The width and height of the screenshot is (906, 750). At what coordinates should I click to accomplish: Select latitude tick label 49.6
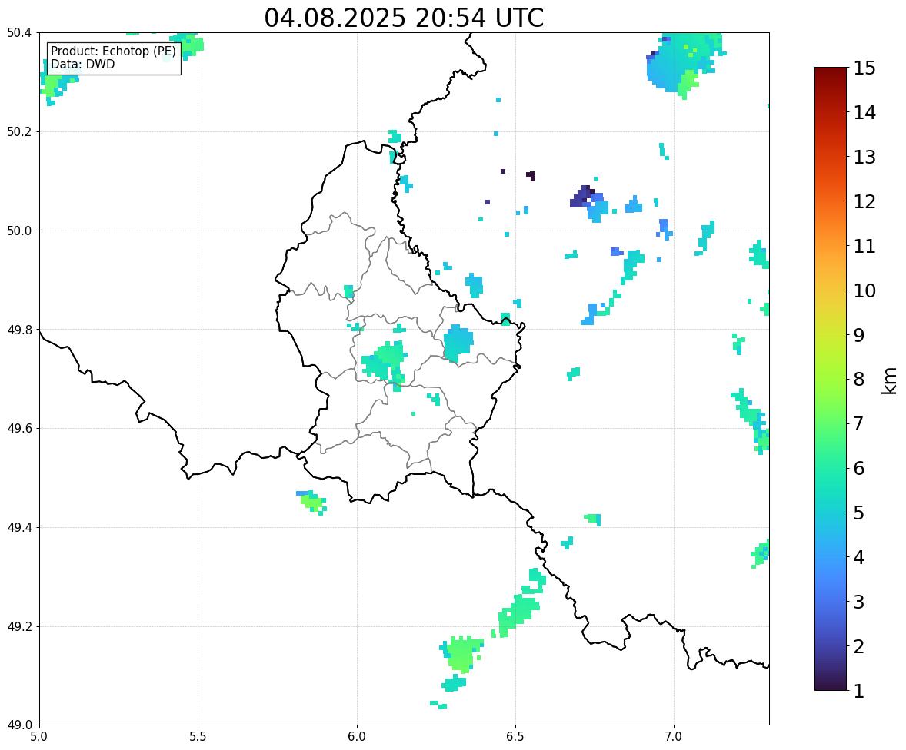[19, 428]
